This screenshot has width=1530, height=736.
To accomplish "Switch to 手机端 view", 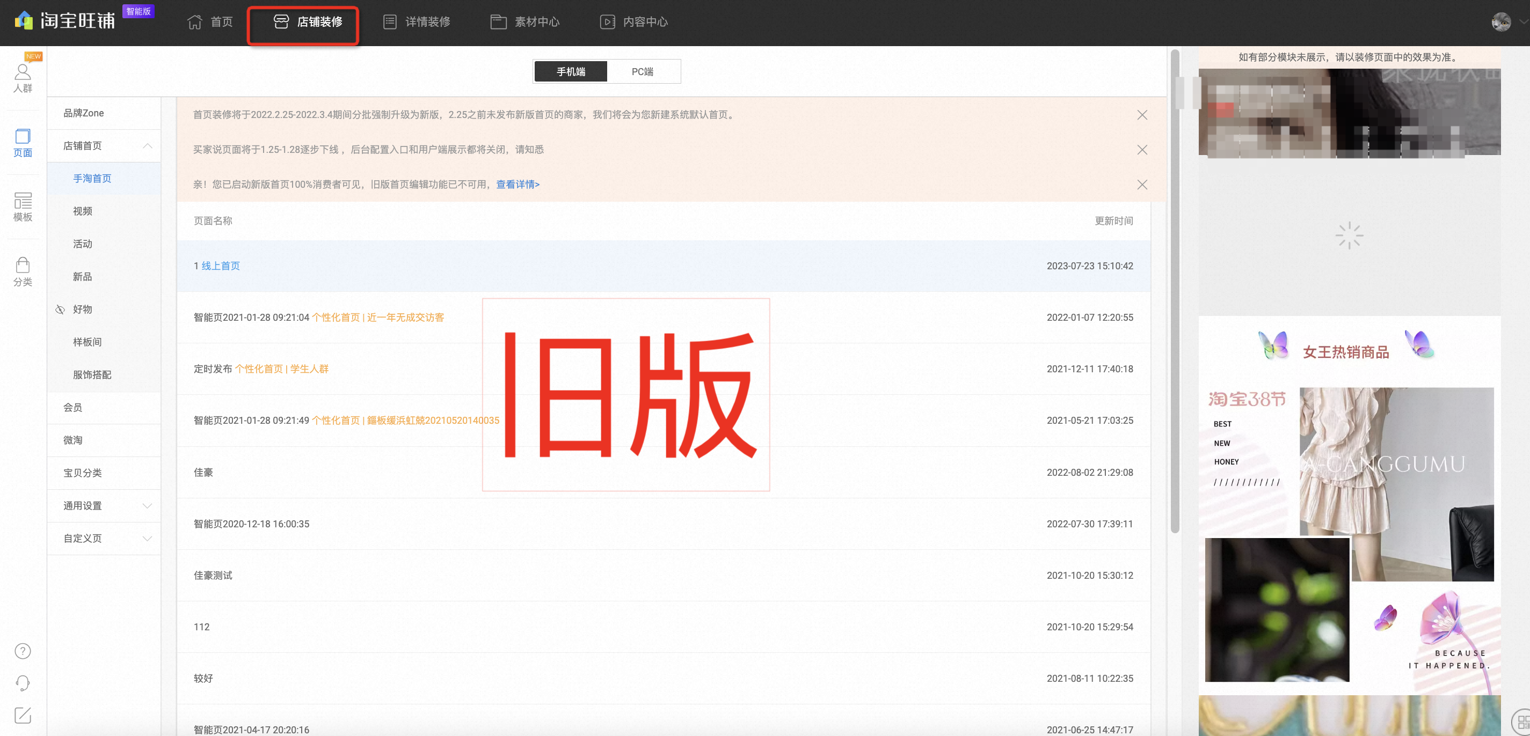I will [571, 71].
